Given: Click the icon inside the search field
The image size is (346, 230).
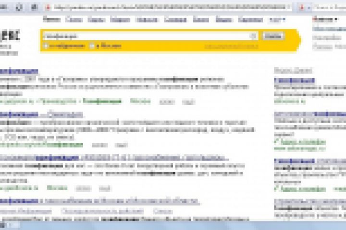Looking at the screenshot, I should pos(253,36).
